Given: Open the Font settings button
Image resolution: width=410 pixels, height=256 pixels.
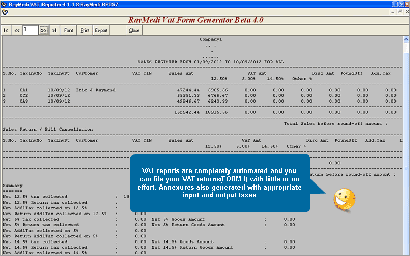Looking at the screenshot, I should [68, 31].
